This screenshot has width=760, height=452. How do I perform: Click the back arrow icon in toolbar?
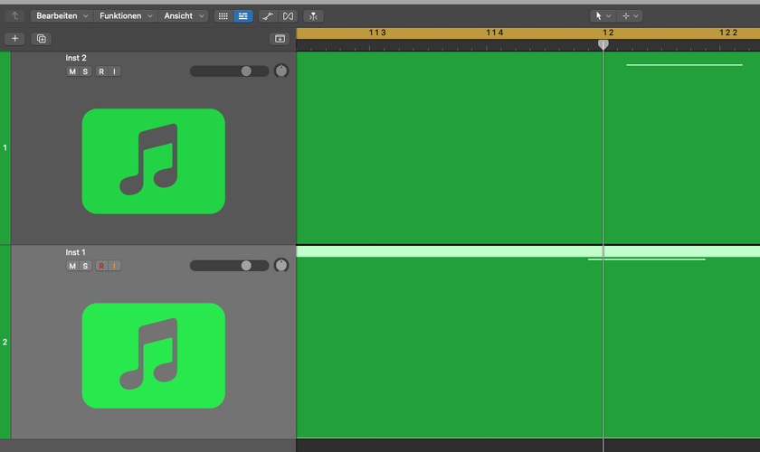[x=14, y=16]
